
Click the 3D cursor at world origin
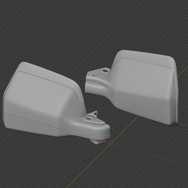click(x=111, y=143)
